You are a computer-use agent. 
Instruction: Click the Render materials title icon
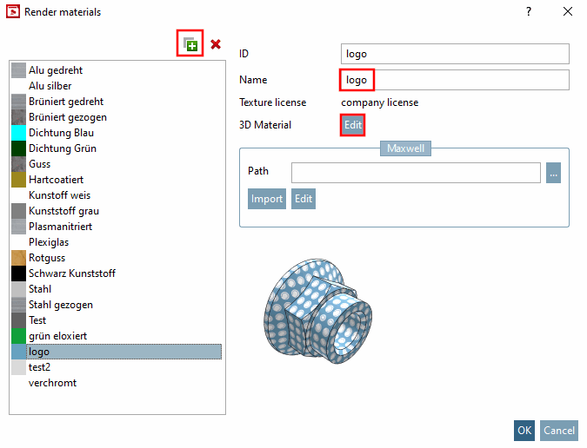[x=13, y=11]
